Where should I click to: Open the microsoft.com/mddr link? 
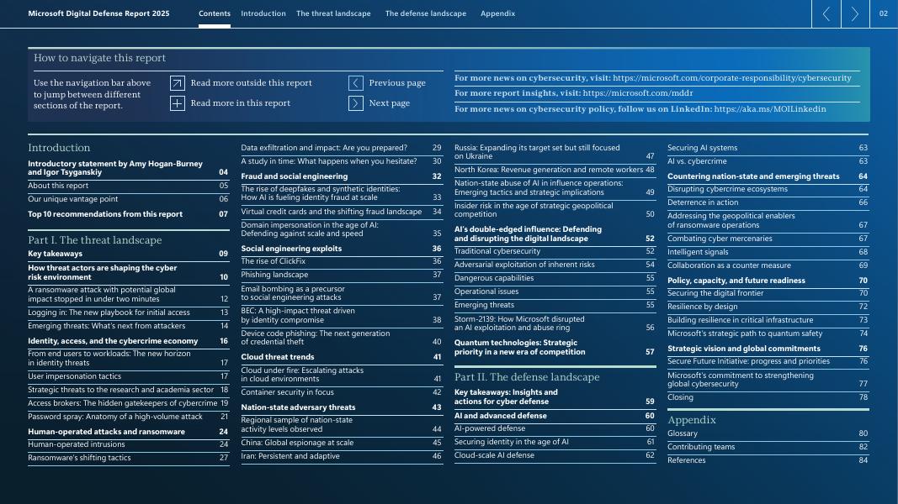[638, 93]
